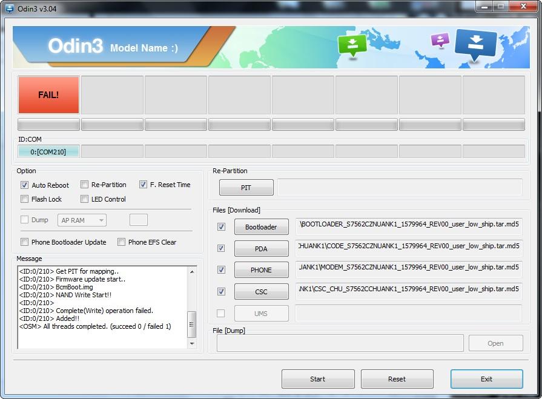Click the first progress bar under FAIL!

48,124
